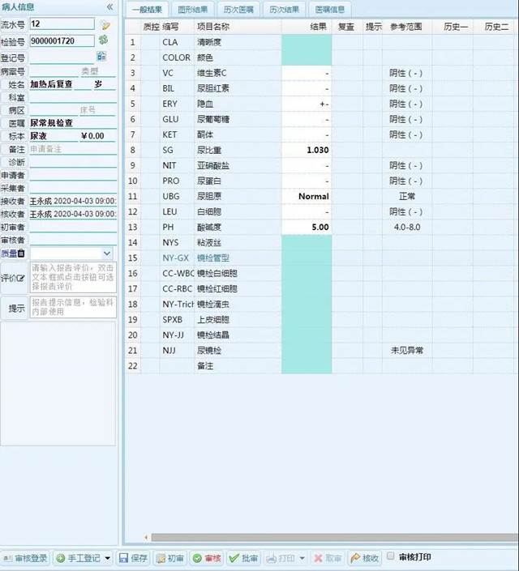Screen dimensions: 519x571
Task: Click the 审核登录 button
Action: pos(25,558)
